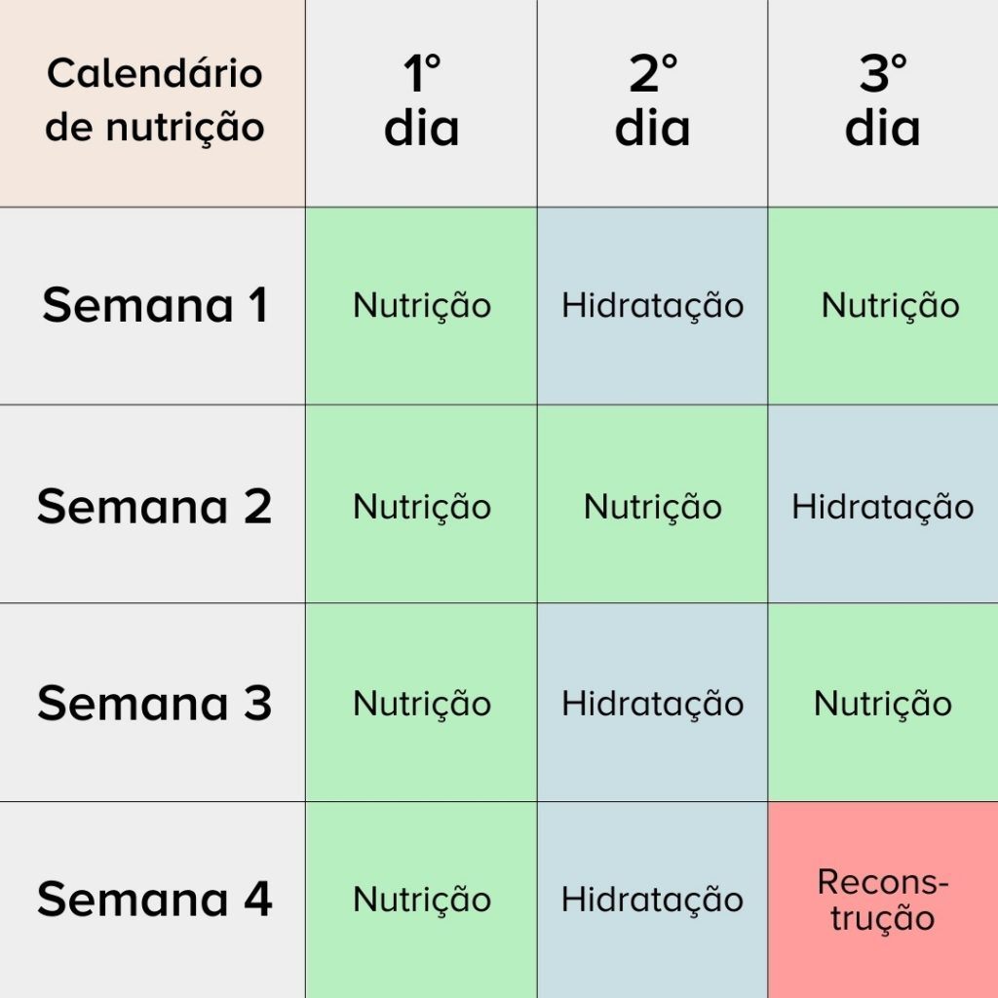Click the Calendário de nutrição title cell

click(x=153, y=103)
